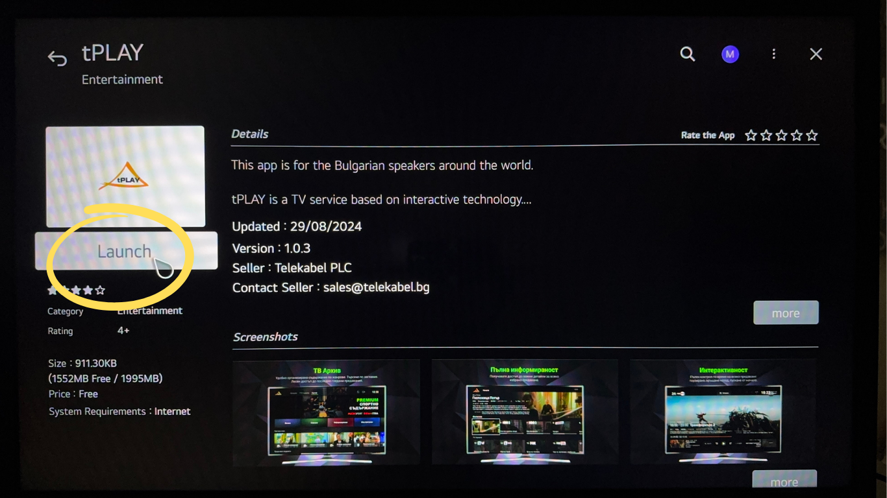Click the back arrow icon
The image size is (887, 498).
pos(57,59)
